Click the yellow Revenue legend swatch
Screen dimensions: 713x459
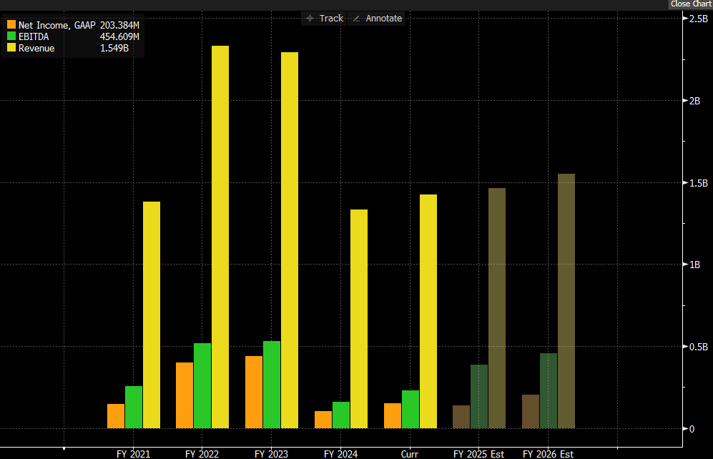(x=11, y=48)
